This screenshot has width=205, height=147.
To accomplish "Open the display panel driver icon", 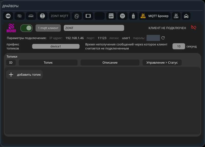I will [x=88, y=16].
